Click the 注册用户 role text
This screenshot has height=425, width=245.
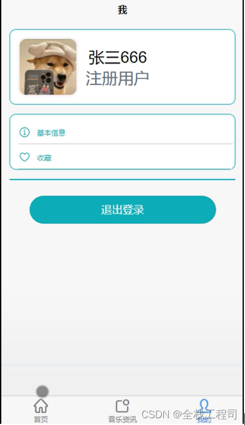click(118, 78)
